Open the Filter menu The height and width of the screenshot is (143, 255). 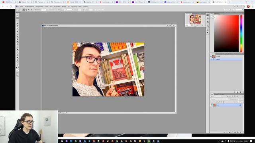(x=64, y=7)
